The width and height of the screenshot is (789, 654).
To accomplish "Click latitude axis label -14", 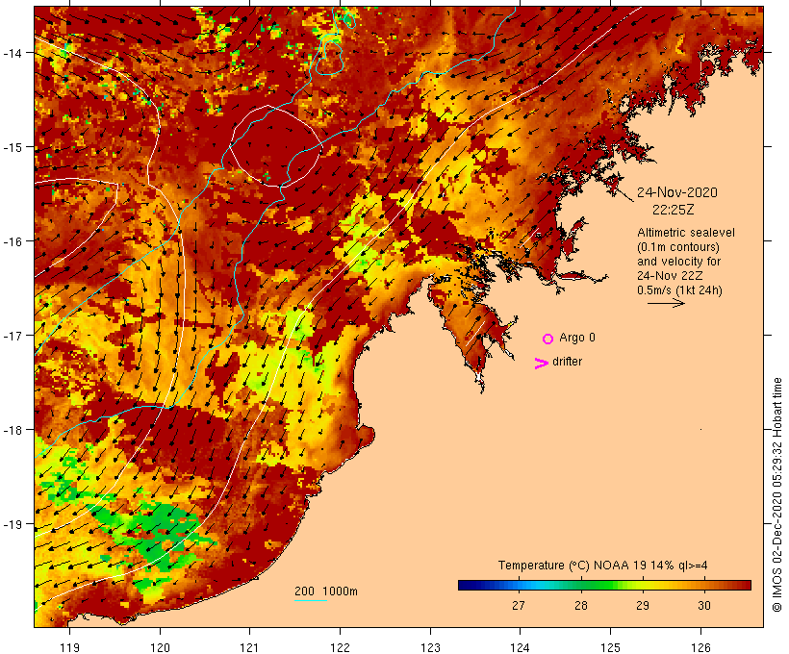I will click(13, 53).
